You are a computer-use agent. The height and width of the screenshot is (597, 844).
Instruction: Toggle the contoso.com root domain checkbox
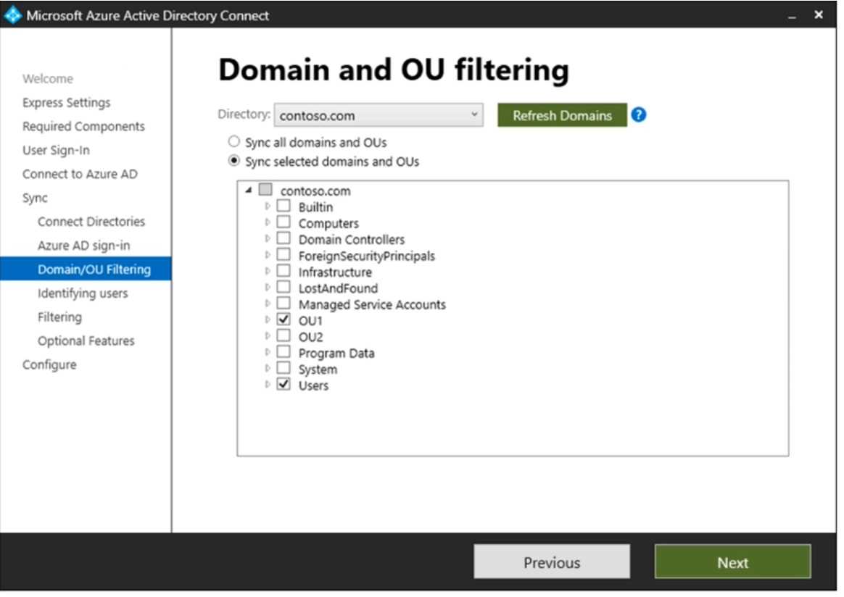tap(265, 191)
